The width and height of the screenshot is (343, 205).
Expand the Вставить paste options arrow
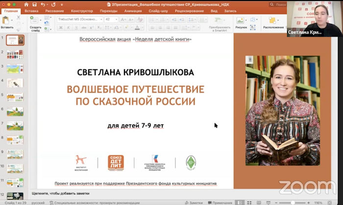[x=12, y=20]
